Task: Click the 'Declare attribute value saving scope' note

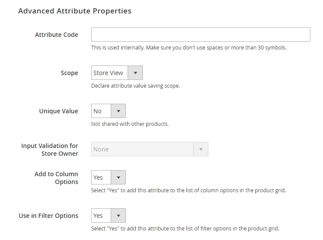Action: 135,85
